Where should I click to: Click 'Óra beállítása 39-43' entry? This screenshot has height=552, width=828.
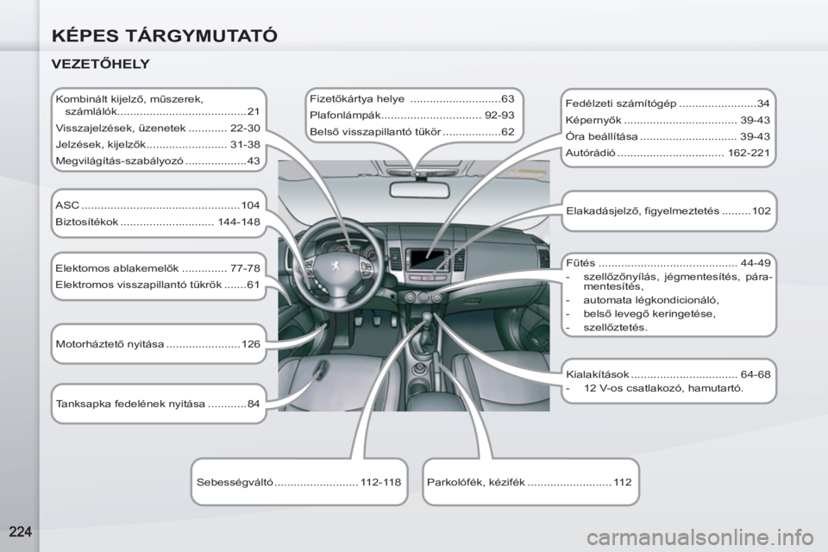point(668,136)
